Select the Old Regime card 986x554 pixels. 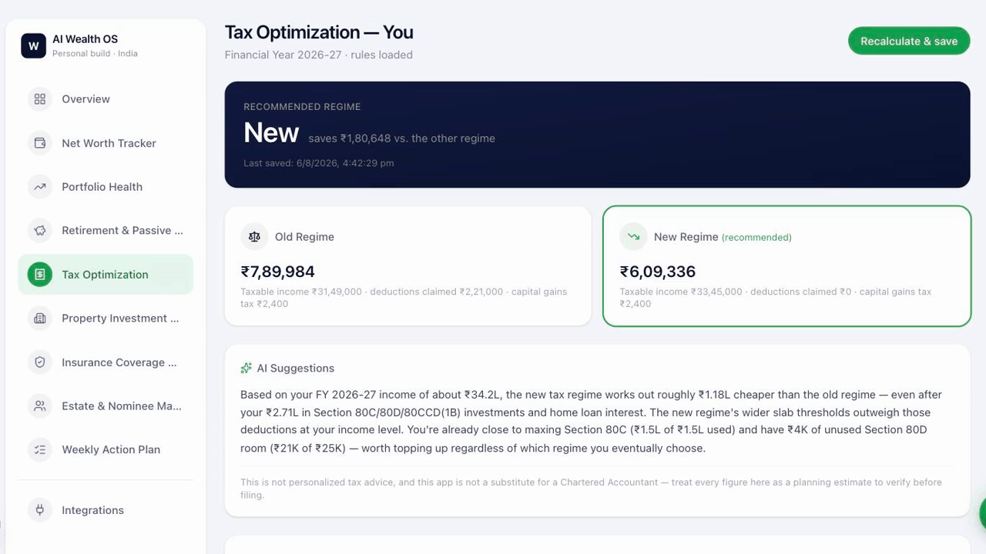coord(408,266)
